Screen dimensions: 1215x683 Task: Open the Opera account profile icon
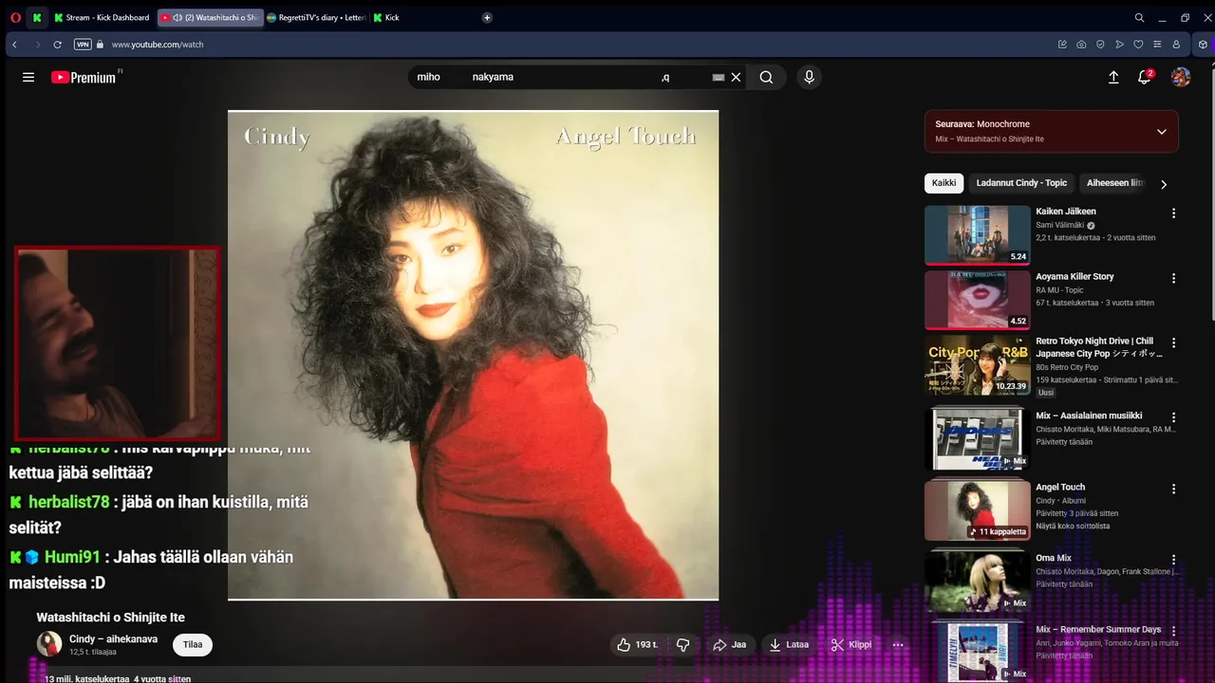1176,45
